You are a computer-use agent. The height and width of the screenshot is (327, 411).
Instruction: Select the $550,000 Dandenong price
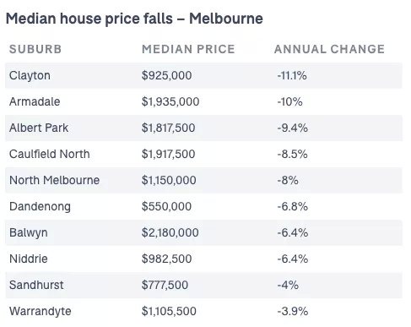pos(166,206)
